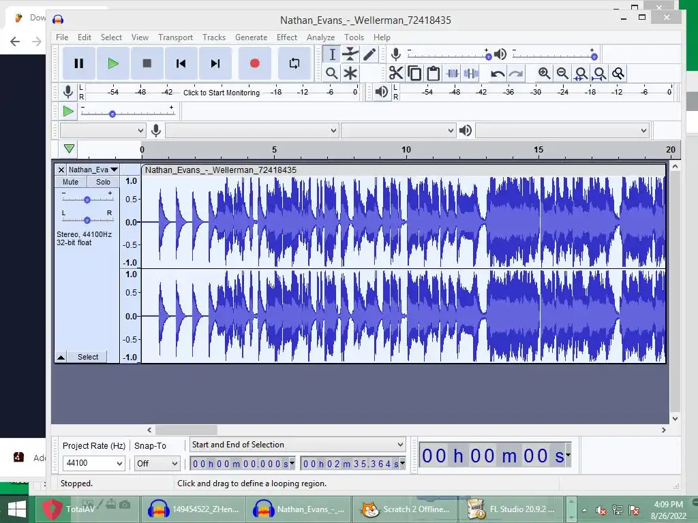Viewport: 698px width, 523px height.
Task: Click the Undo arrow
Action: point(497,74)
